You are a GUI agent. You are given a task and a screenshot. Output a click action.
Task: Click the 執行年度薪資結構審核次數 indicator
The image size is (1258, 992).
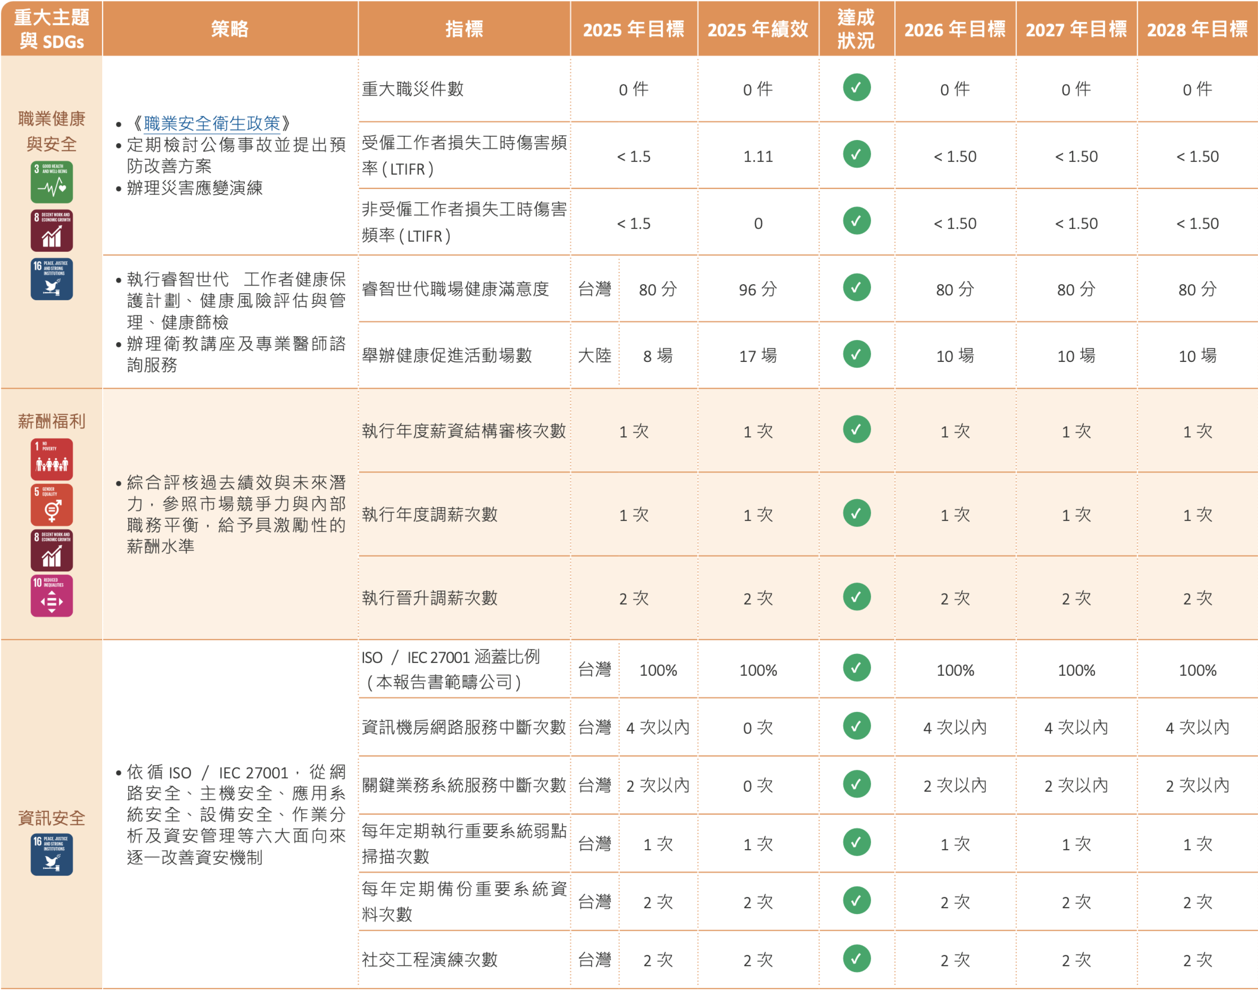pos(464,431)
